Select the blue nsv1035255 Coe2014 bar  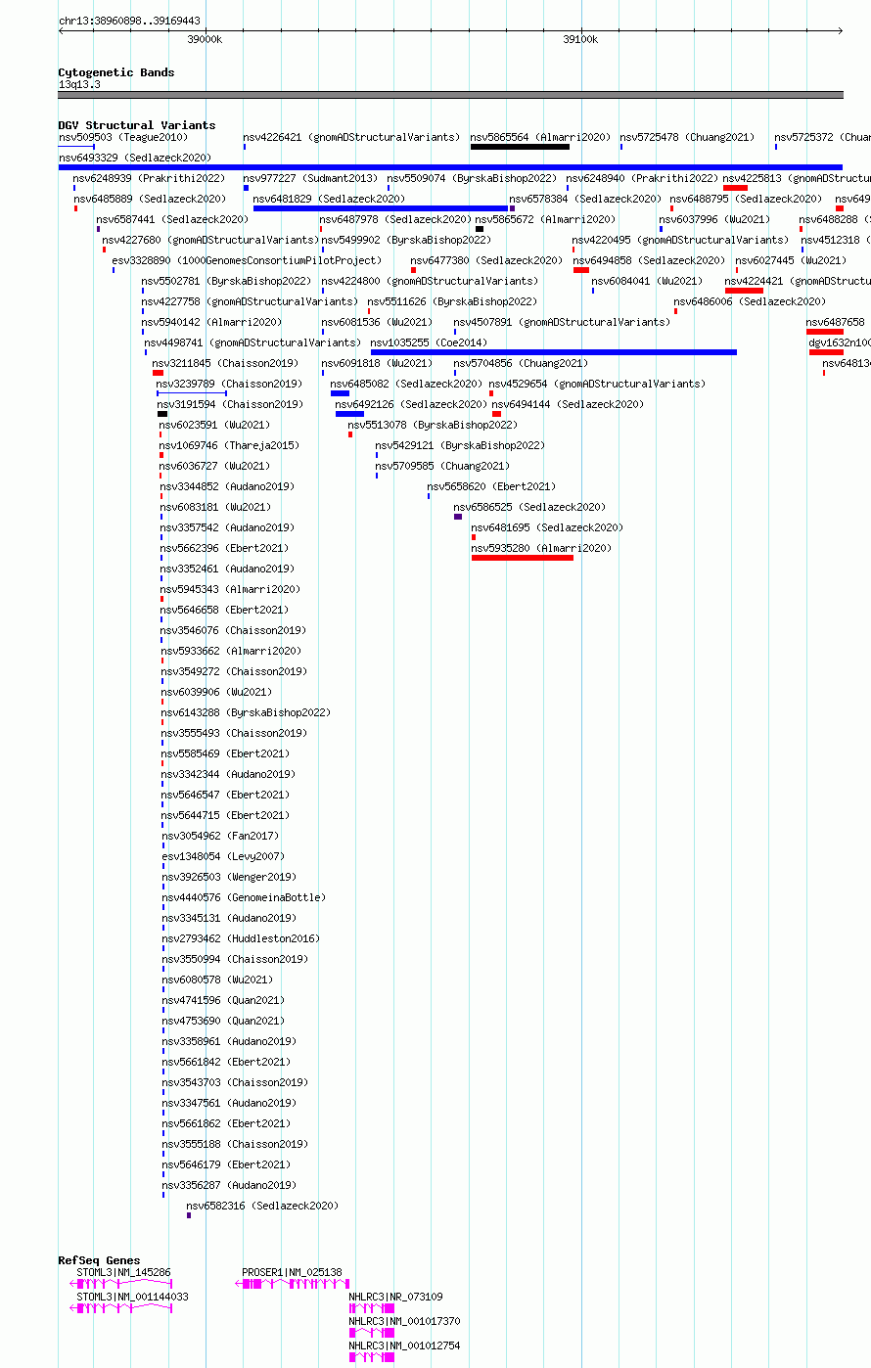point(554,352)
